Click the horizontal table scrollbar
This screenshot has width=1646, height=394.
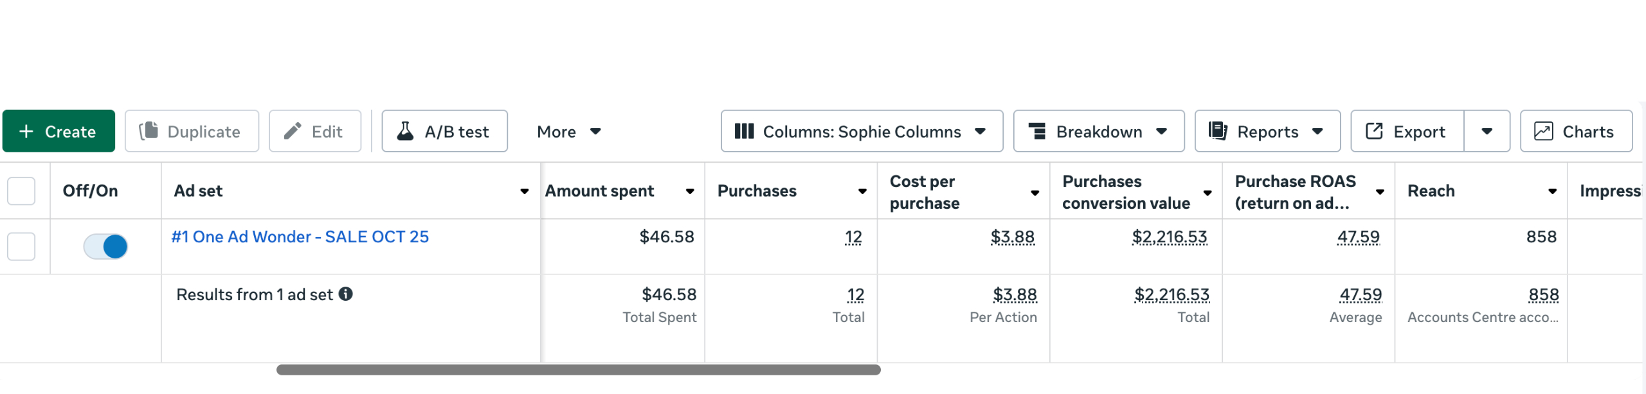(x=578, y=370)
